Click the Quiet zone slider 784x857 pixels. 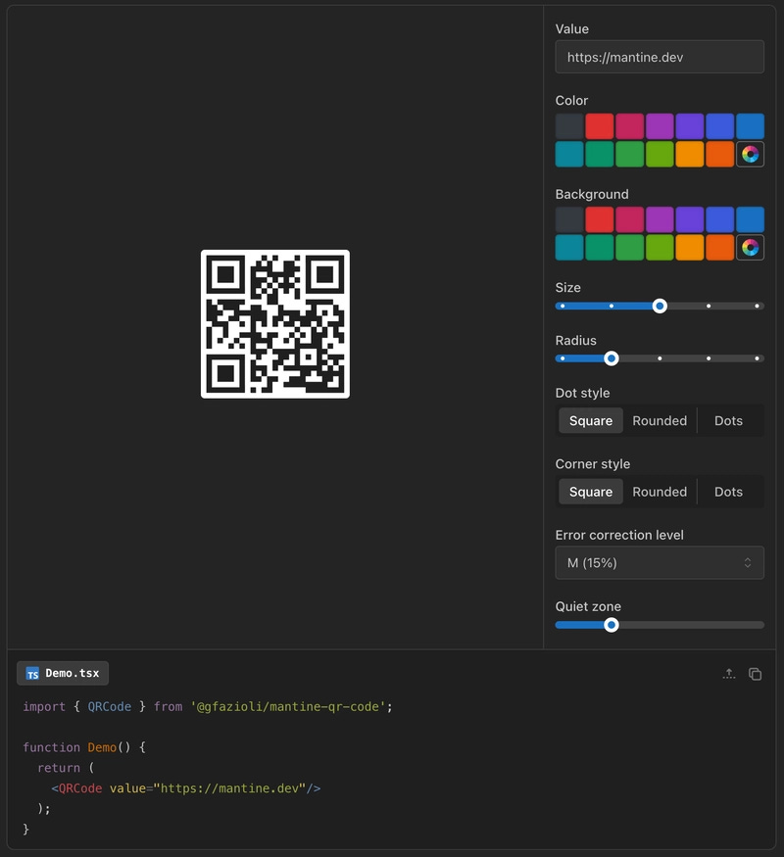pyautogui.click(x=612, y=624)
